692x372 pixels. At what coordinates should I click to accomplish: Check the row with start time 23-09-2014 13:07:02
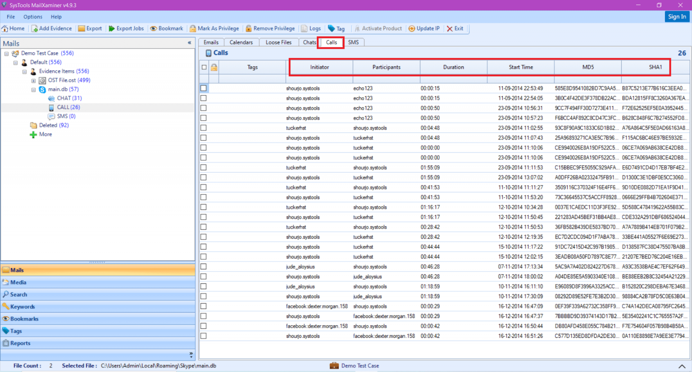point(204,177)
